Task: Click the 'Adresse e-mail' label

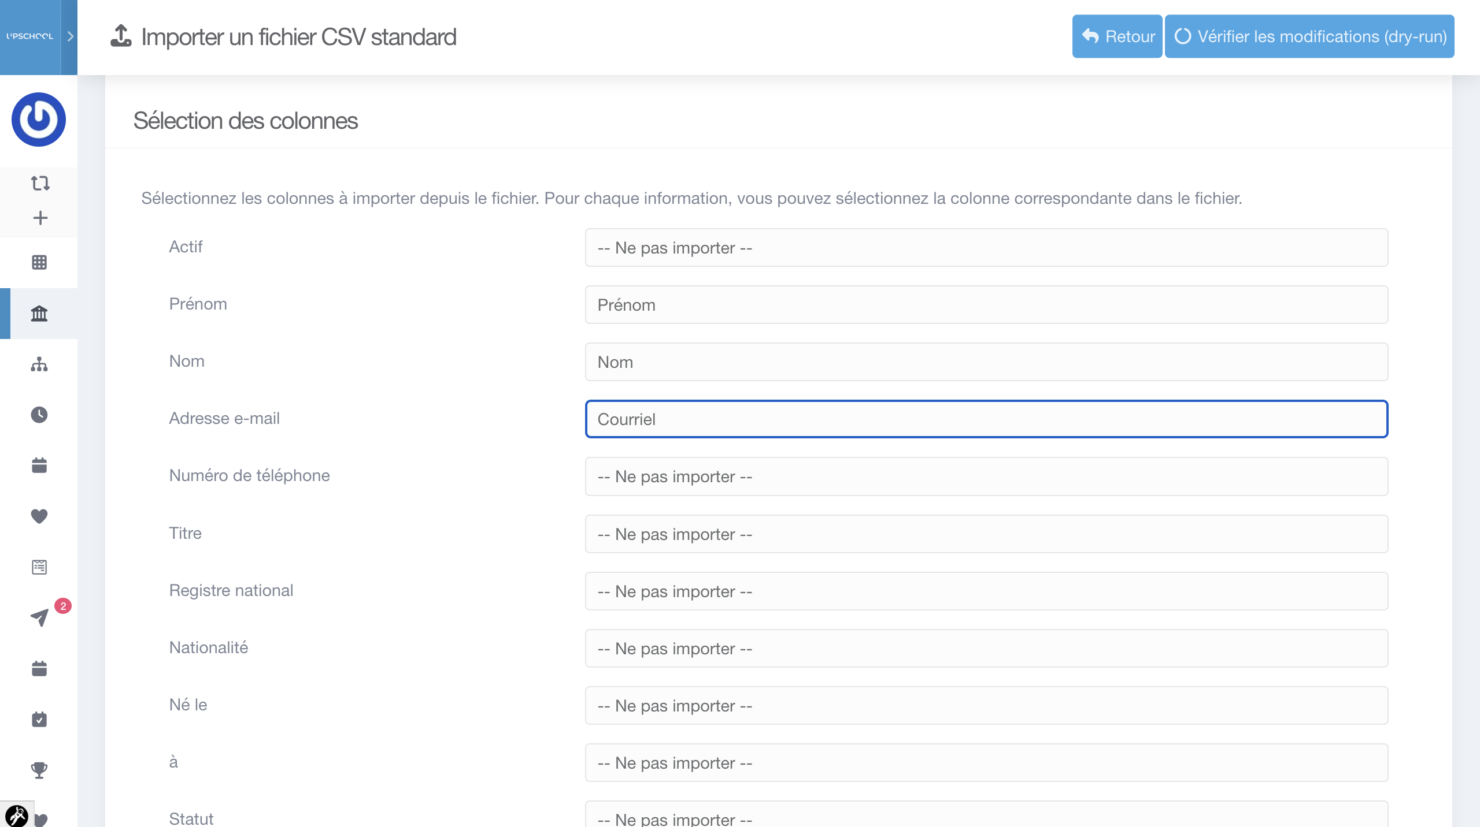Action: coord(224,418)
